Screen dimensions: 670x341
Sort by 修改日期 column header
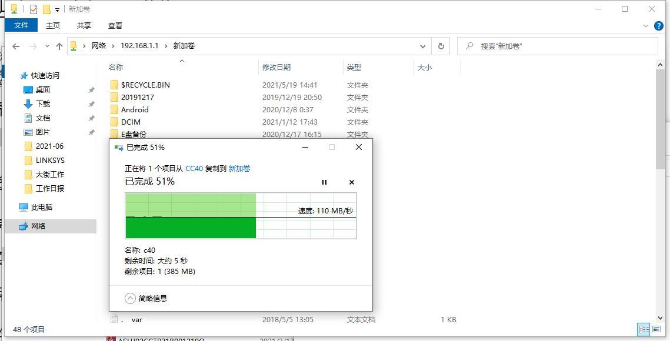pos(276,67)
